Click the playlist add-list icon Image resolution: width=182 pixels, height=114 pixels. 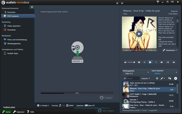169,78
